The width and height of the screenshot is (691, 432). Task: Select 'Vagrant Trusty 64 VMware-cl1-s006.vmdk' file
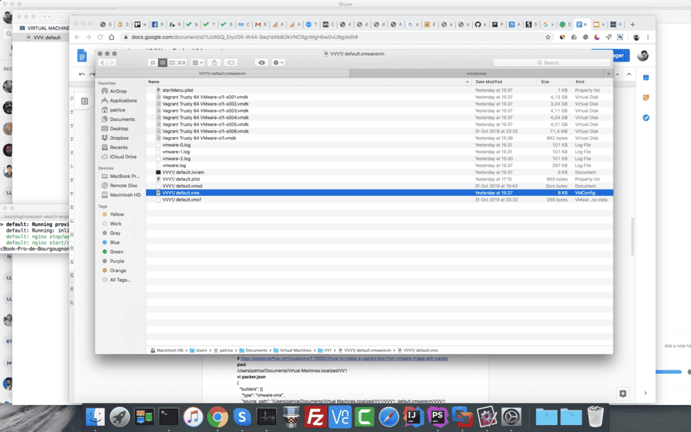[379, 131]
